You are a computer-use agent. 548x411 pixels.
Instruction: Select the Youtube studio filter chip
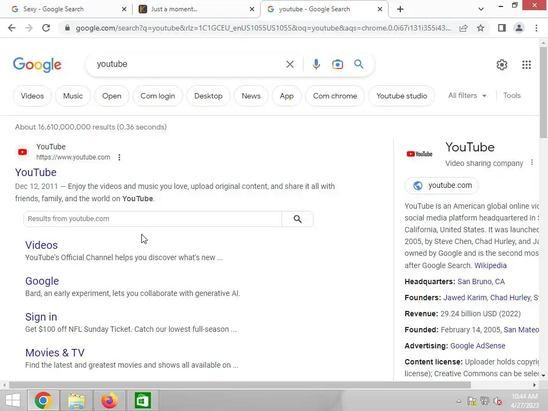pyautogui.click(x=401, y=96)
